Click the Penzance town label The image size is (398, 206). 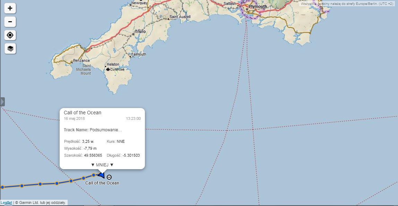point(81,61)
